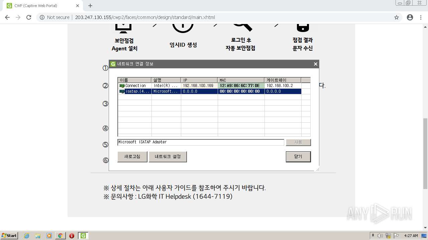The image size is (428, 240).
Task: Click Intel(R) description cell
Action: [x=166, y=86]
